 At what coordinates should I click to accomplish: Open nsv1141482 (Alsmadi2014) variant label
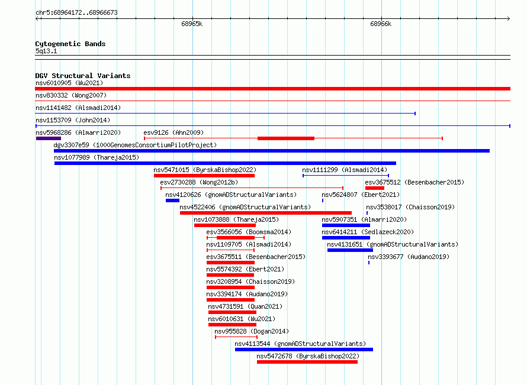click(x=78, y=108)
